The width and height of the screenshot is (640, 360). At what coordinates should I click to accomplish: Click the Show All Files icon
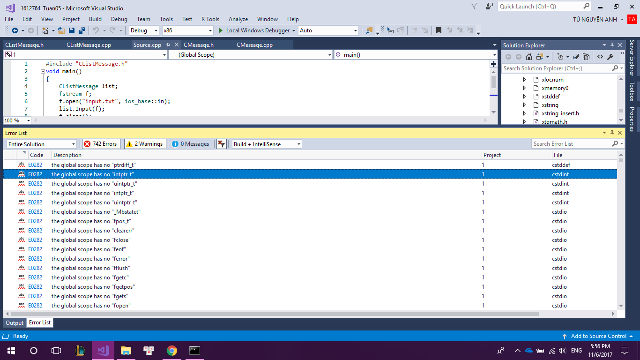(586, 57)
